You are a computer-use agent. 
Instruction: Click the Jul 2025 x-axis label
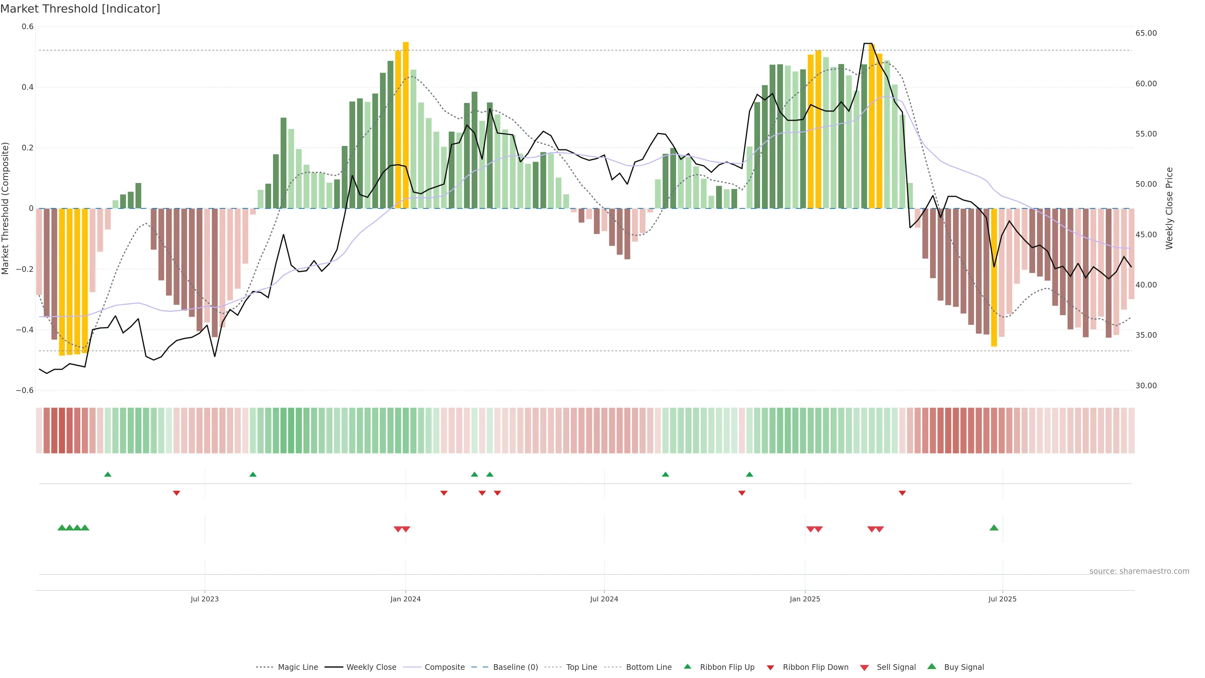1002,599
